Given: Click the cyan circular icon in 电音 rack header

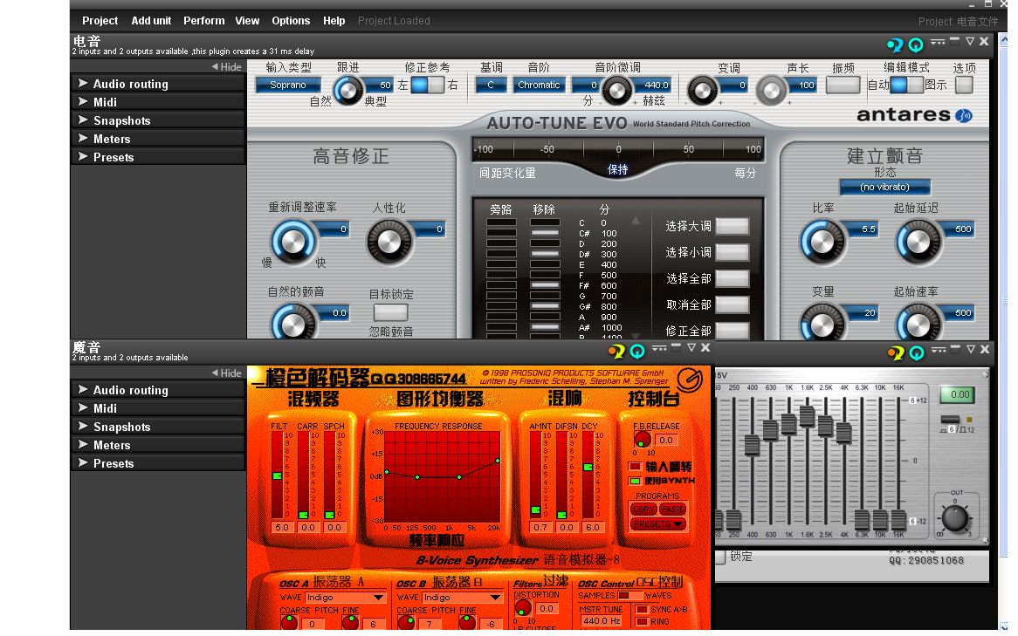Looking at the screenshot, I should [916, 44].
